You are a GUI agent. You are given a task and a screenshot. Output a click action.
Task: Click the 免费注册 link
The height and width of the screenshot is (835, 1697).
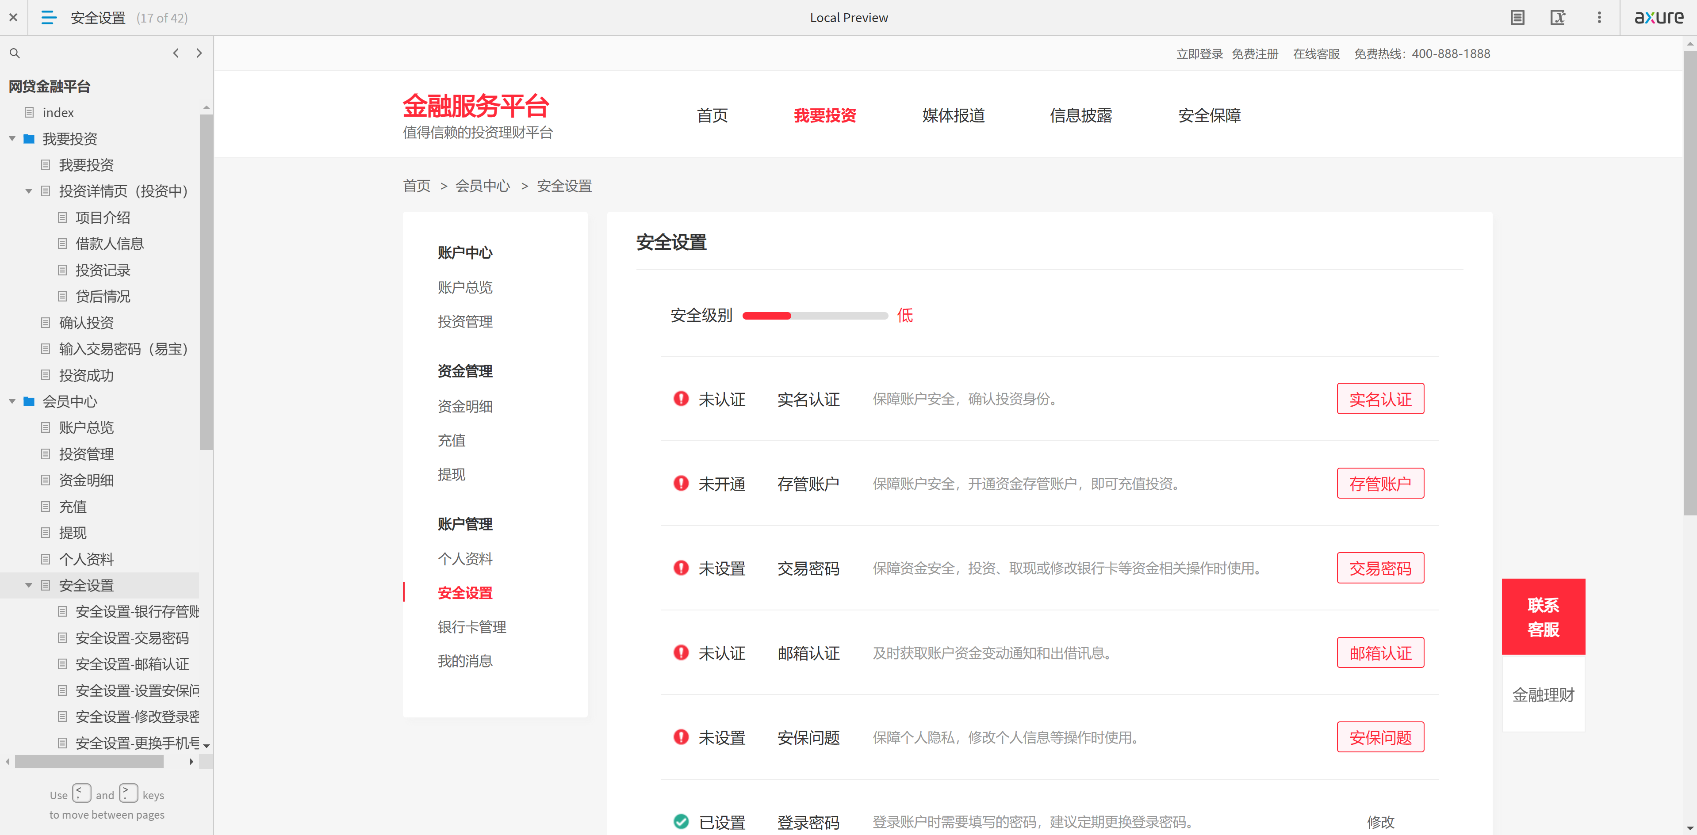pyautogui.click(x=1254, y=54)
